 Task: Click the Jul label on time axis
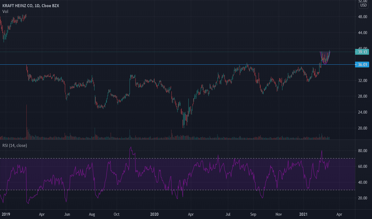coord(228,214)
